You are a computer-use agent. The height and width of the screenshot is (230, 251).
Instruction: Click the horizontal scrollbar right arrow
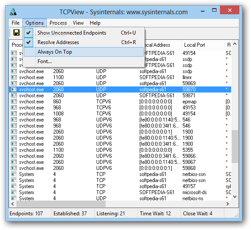228,204
